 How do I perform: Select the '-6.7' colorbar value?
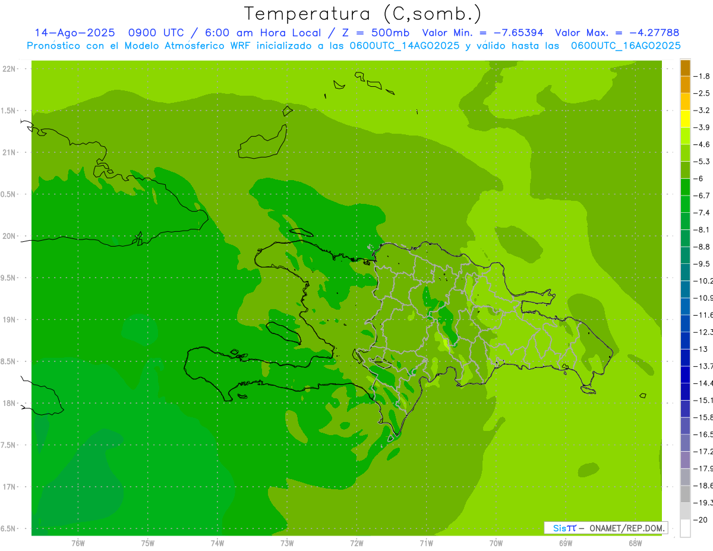pos(702,196)
